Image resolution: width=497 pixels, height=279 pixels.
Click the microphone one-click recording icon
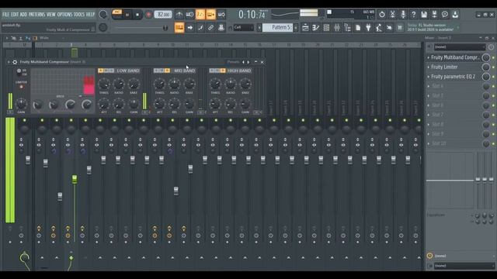403,14
